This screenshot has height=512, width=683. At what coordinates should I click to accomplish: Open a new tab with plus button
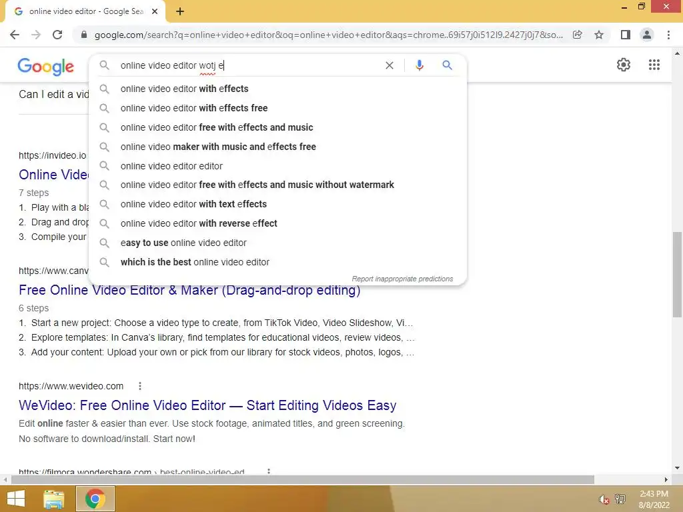(180, 12)
